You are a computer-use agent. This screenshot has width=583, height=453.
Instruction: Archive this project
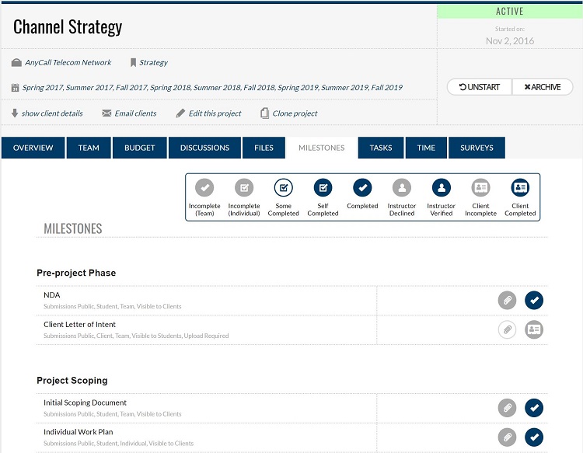coord(542,87)
